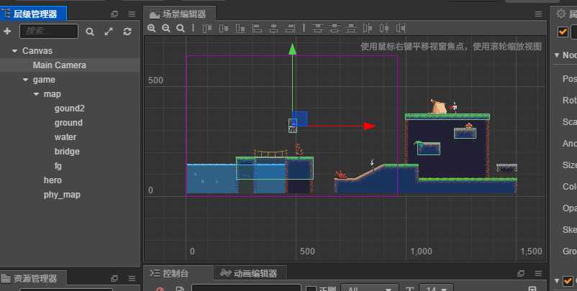Collapse the Canvas node
The height and width of the screenshot is (291, 577).
coord(14,51)
